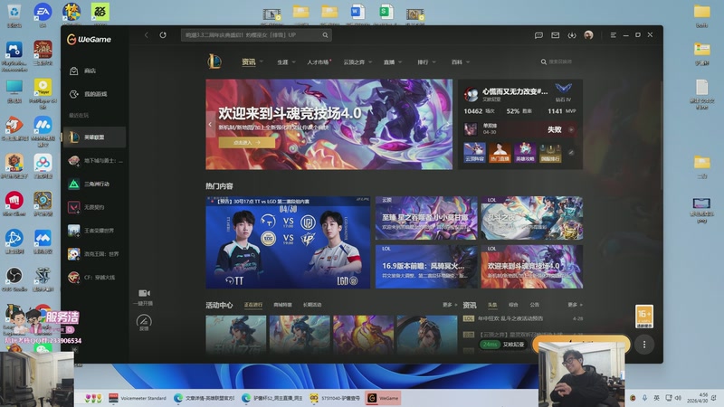Open the mail inbox icon in title bar

555,35
